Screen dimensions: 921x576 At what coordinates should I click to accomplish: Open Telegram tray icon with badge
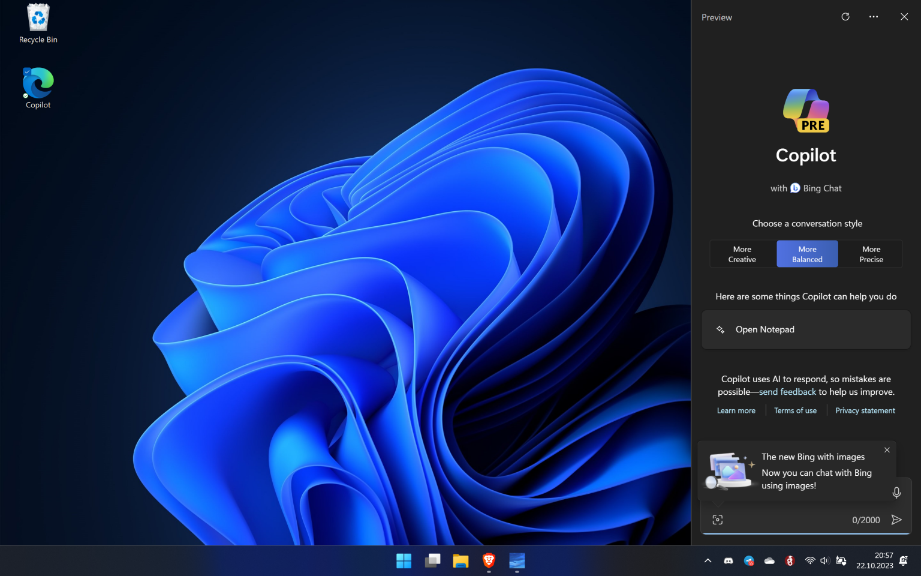coord(749,561)
